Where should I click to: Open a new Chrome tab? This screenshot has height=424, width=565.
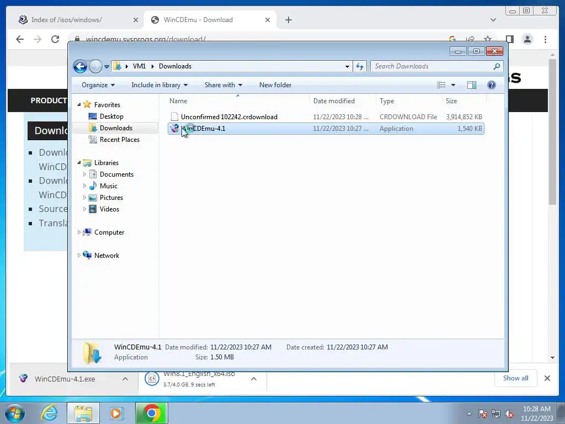(x=288, y=20)
